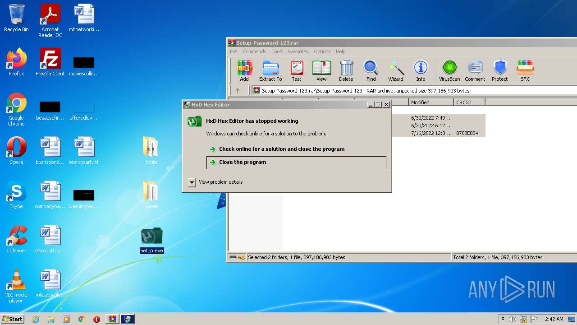
Task: Select the VLC media player shortcut
Action: (16, 287)
